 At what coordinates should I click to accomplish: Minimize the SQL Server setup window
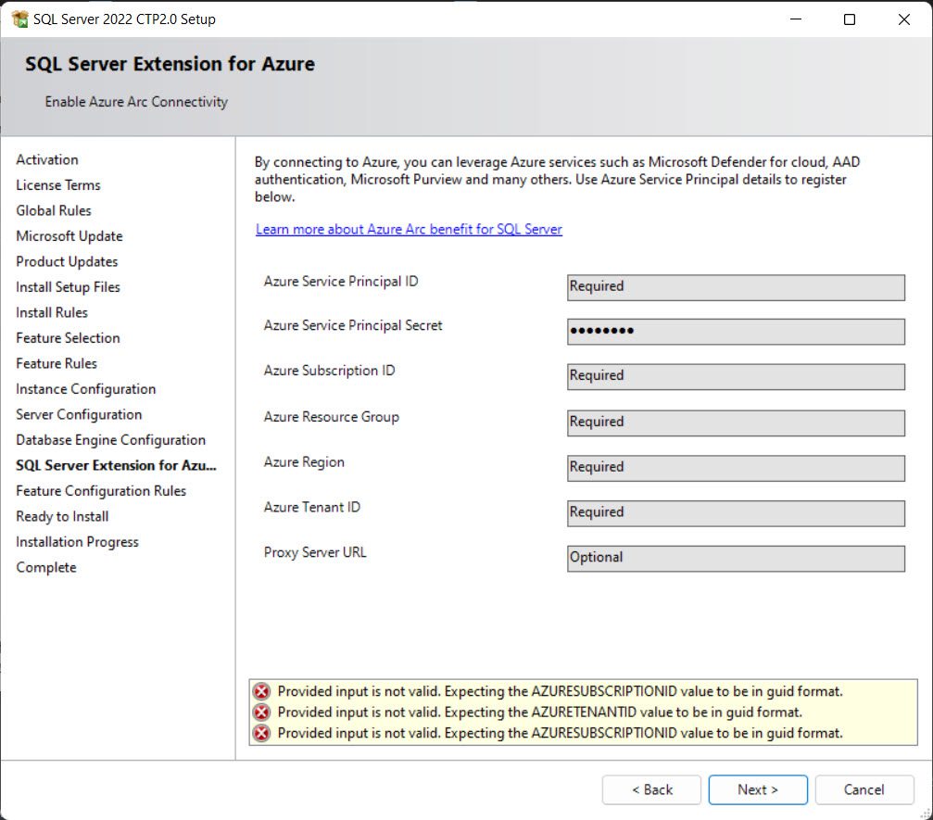point(796,19)
